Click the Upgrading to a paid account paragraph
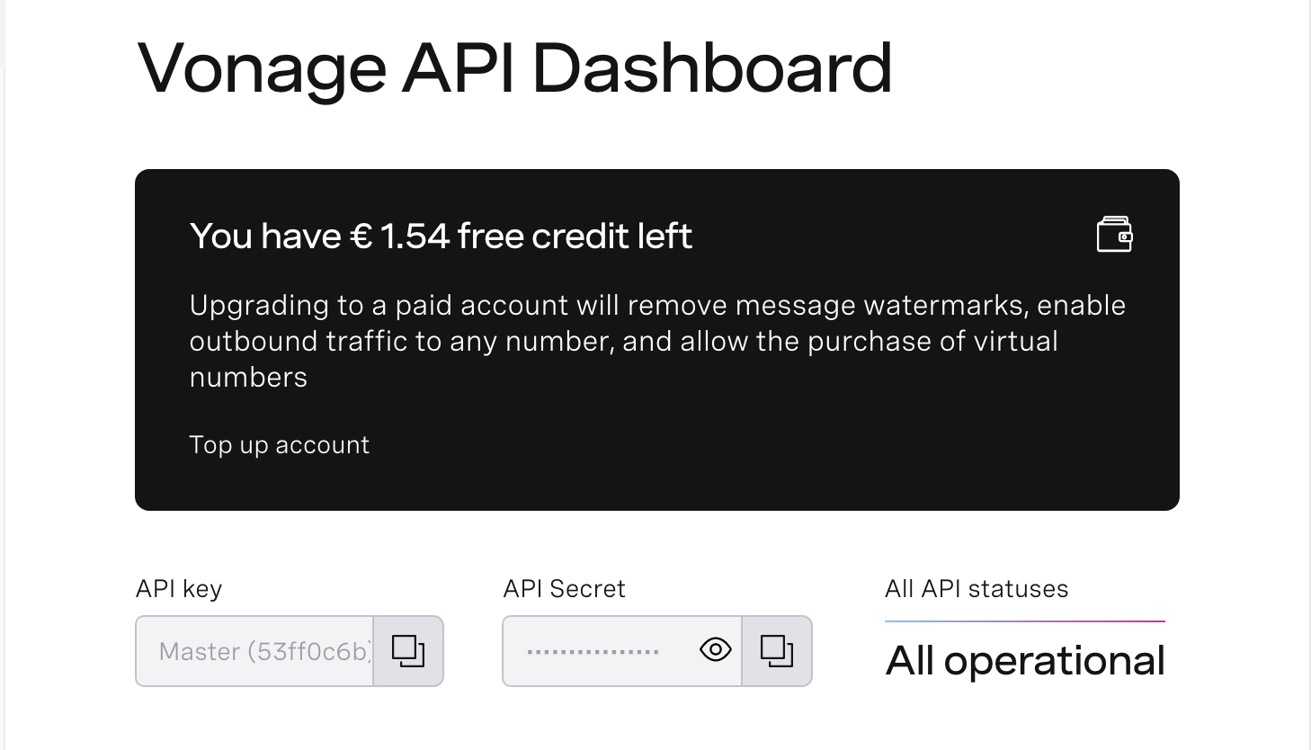The image size is (1311, 750). 657,341
